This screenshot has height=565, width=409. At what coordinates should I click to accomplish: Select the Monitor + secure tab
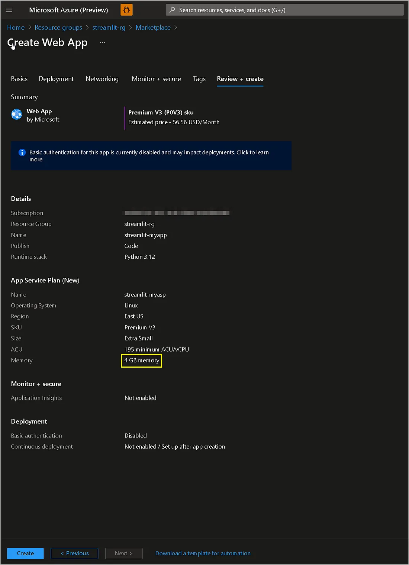156,79
